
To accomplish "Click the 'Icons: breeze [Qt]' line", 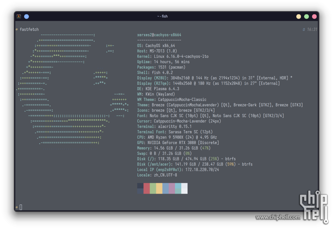I will [x=176, y=110].
